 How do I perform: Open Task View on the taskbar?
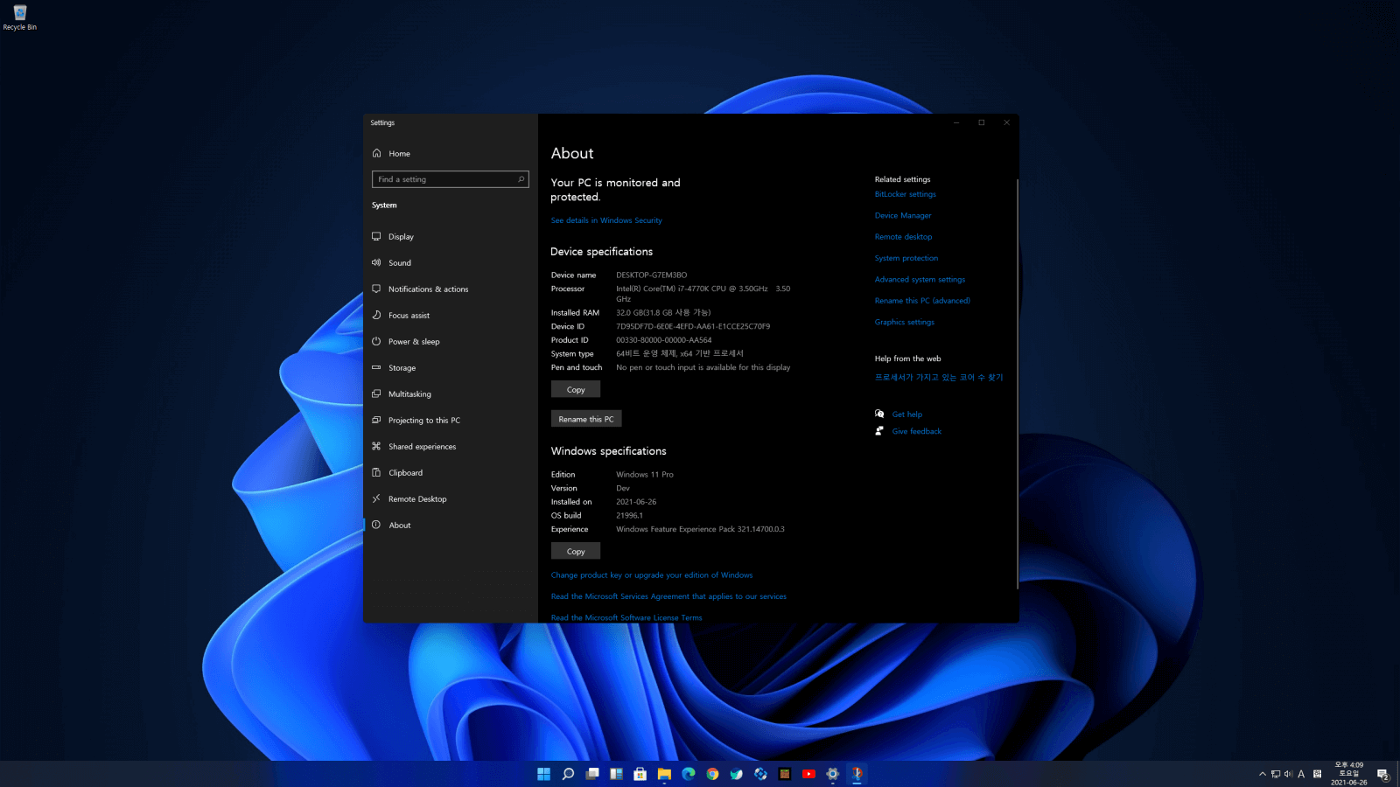(x=592, y=774)
